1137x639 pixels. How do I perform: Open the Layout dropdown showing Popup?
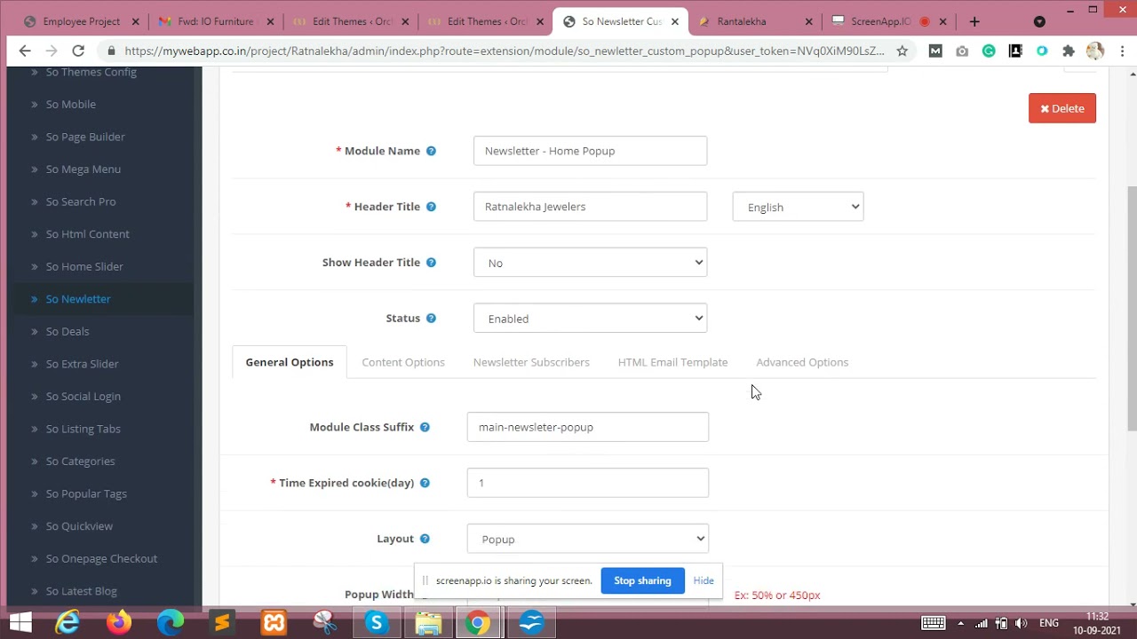click(x=587, y=539)
